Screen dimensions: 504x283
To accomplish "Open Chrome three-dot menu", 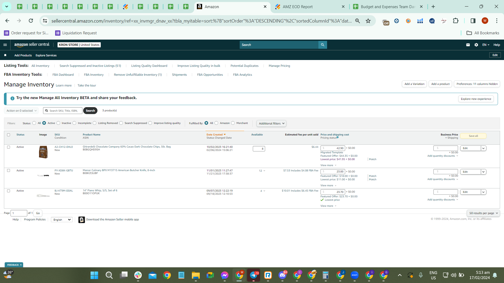I will tap(497, 21).
